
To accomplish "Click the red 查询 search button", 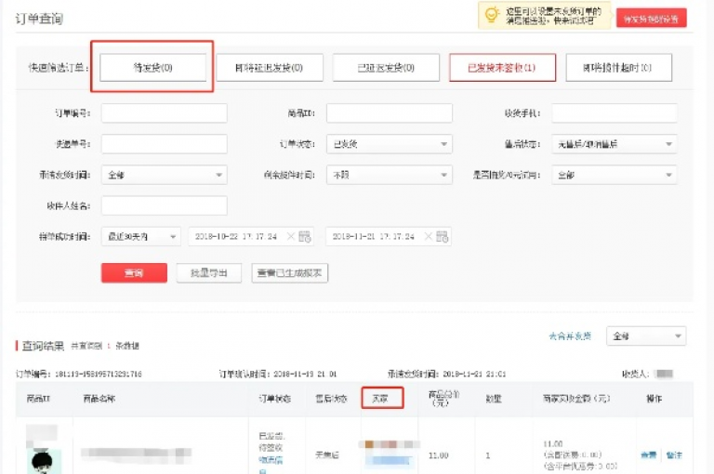I will pyautogui.click(x=134, y=272).
